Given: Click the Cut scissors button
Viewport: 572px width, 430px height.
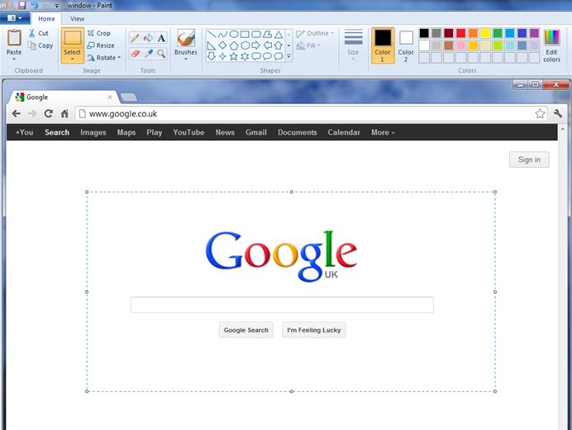Looking at the screenshot, I should click(x=38, y=33).
